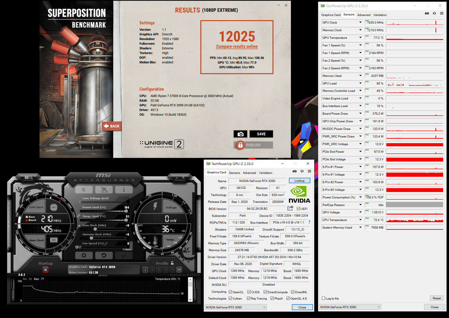
Task: Click Afterburner graph scrollbar up arrow
Action: pos(190,280)
